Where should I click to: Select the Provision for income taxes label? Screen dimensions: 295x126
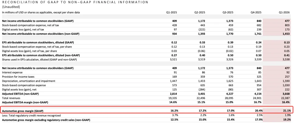18,77
